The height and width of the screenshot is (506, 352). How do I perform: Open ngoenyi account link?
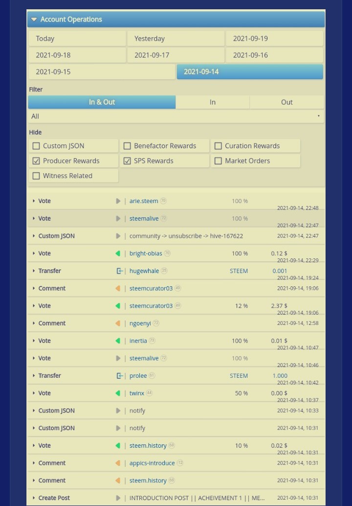click(140, 323)
